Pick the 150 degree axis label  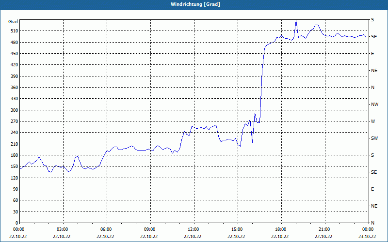click(15, 166)
